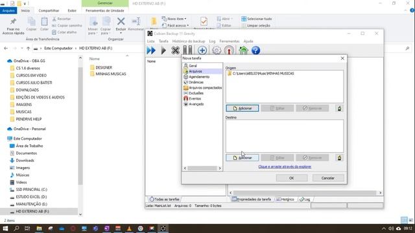This screenshot has width=415, height=233.
Task: Open Lista menu in Cobian Backup
Action: (150, 41)
